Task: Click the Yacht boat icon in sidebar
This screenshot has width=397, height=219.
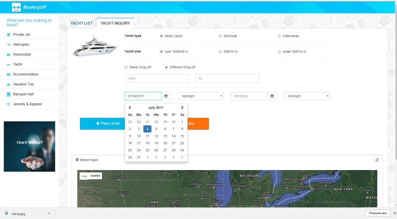Action: pos(8,64)
